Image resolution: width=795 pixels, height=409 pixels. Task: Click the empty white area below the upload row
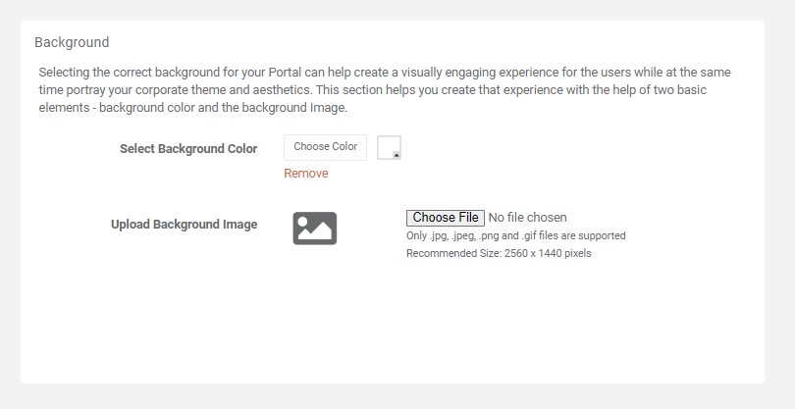coord(393,324)
